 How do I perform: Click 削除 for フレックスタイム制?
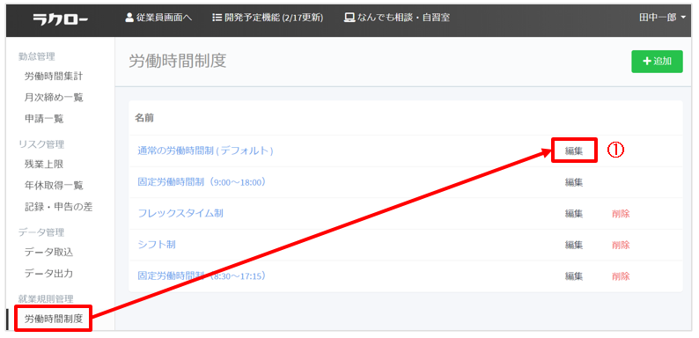coord(621,214)
